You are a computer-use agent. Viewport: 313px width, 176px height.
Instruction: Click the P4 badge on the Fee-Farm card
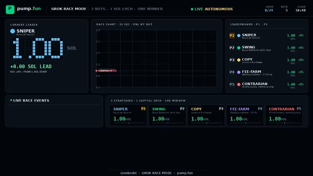[x=260, y=109]
